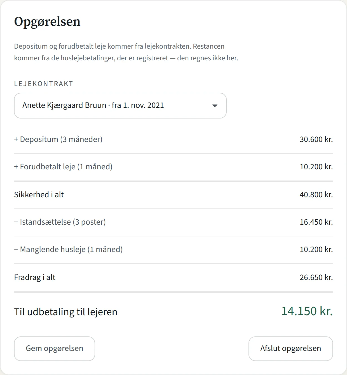Click the '− Manglende husleje (1 måned)' label

(x=68, y=249)
